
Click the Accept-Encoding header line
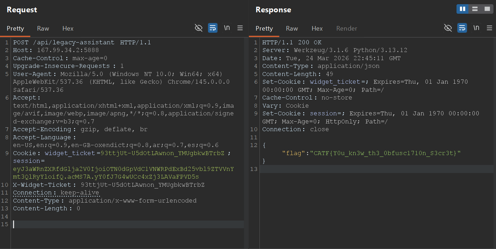click(x=80, y=129)
